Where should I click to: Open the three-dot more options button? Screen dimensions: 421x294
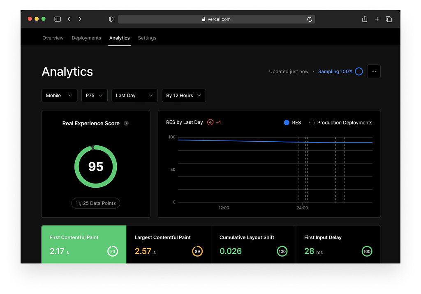[x=374, y=71]
